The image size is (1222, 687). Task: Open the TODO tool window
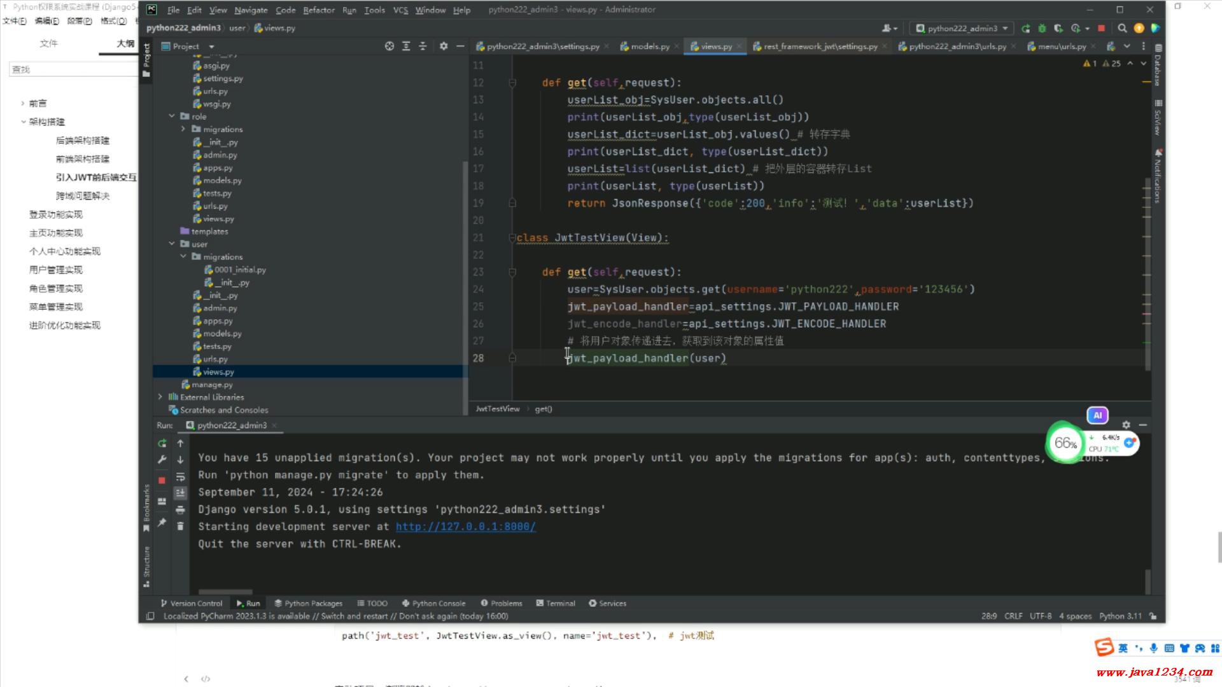click(372, 603)
